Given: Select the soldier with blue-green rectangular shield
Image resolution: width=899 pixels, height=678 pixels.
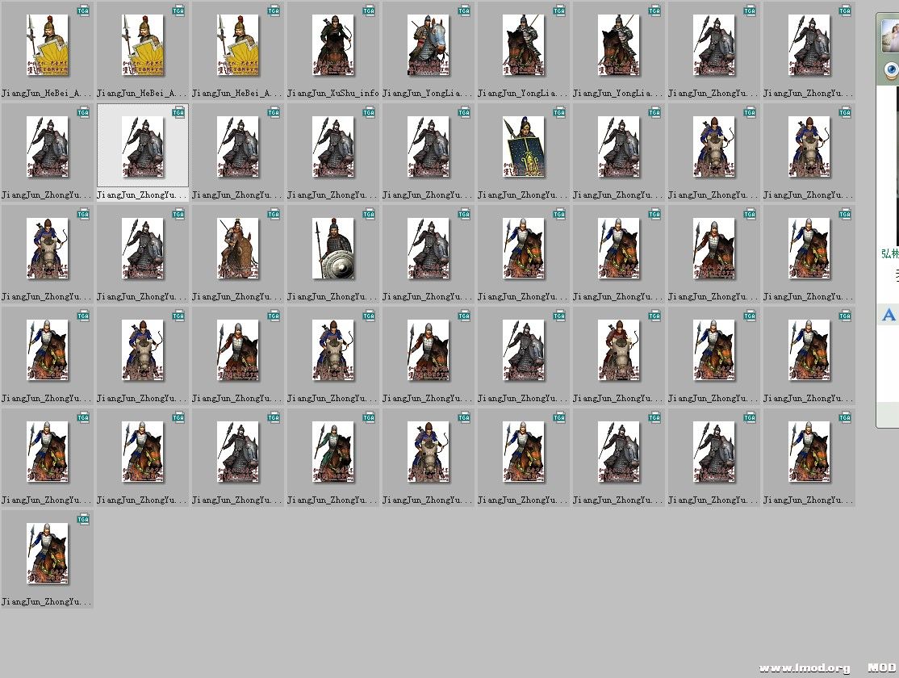Looking at the screenshot, I should click(x=523, y=146).
